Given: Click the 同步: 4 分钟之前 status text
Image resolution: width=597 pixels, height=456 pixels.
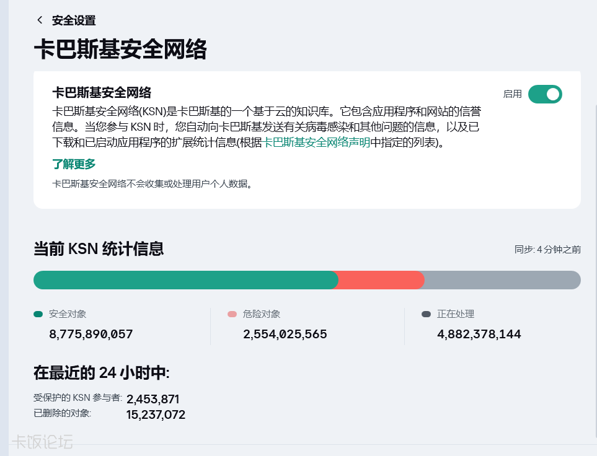Looking at the screenshot, I should (x=547, y=249).
